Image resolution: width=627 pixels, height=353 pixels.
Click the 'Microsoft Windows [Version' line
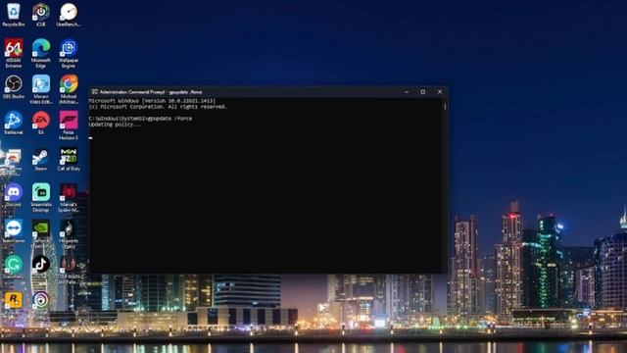[x=152, y=101]
